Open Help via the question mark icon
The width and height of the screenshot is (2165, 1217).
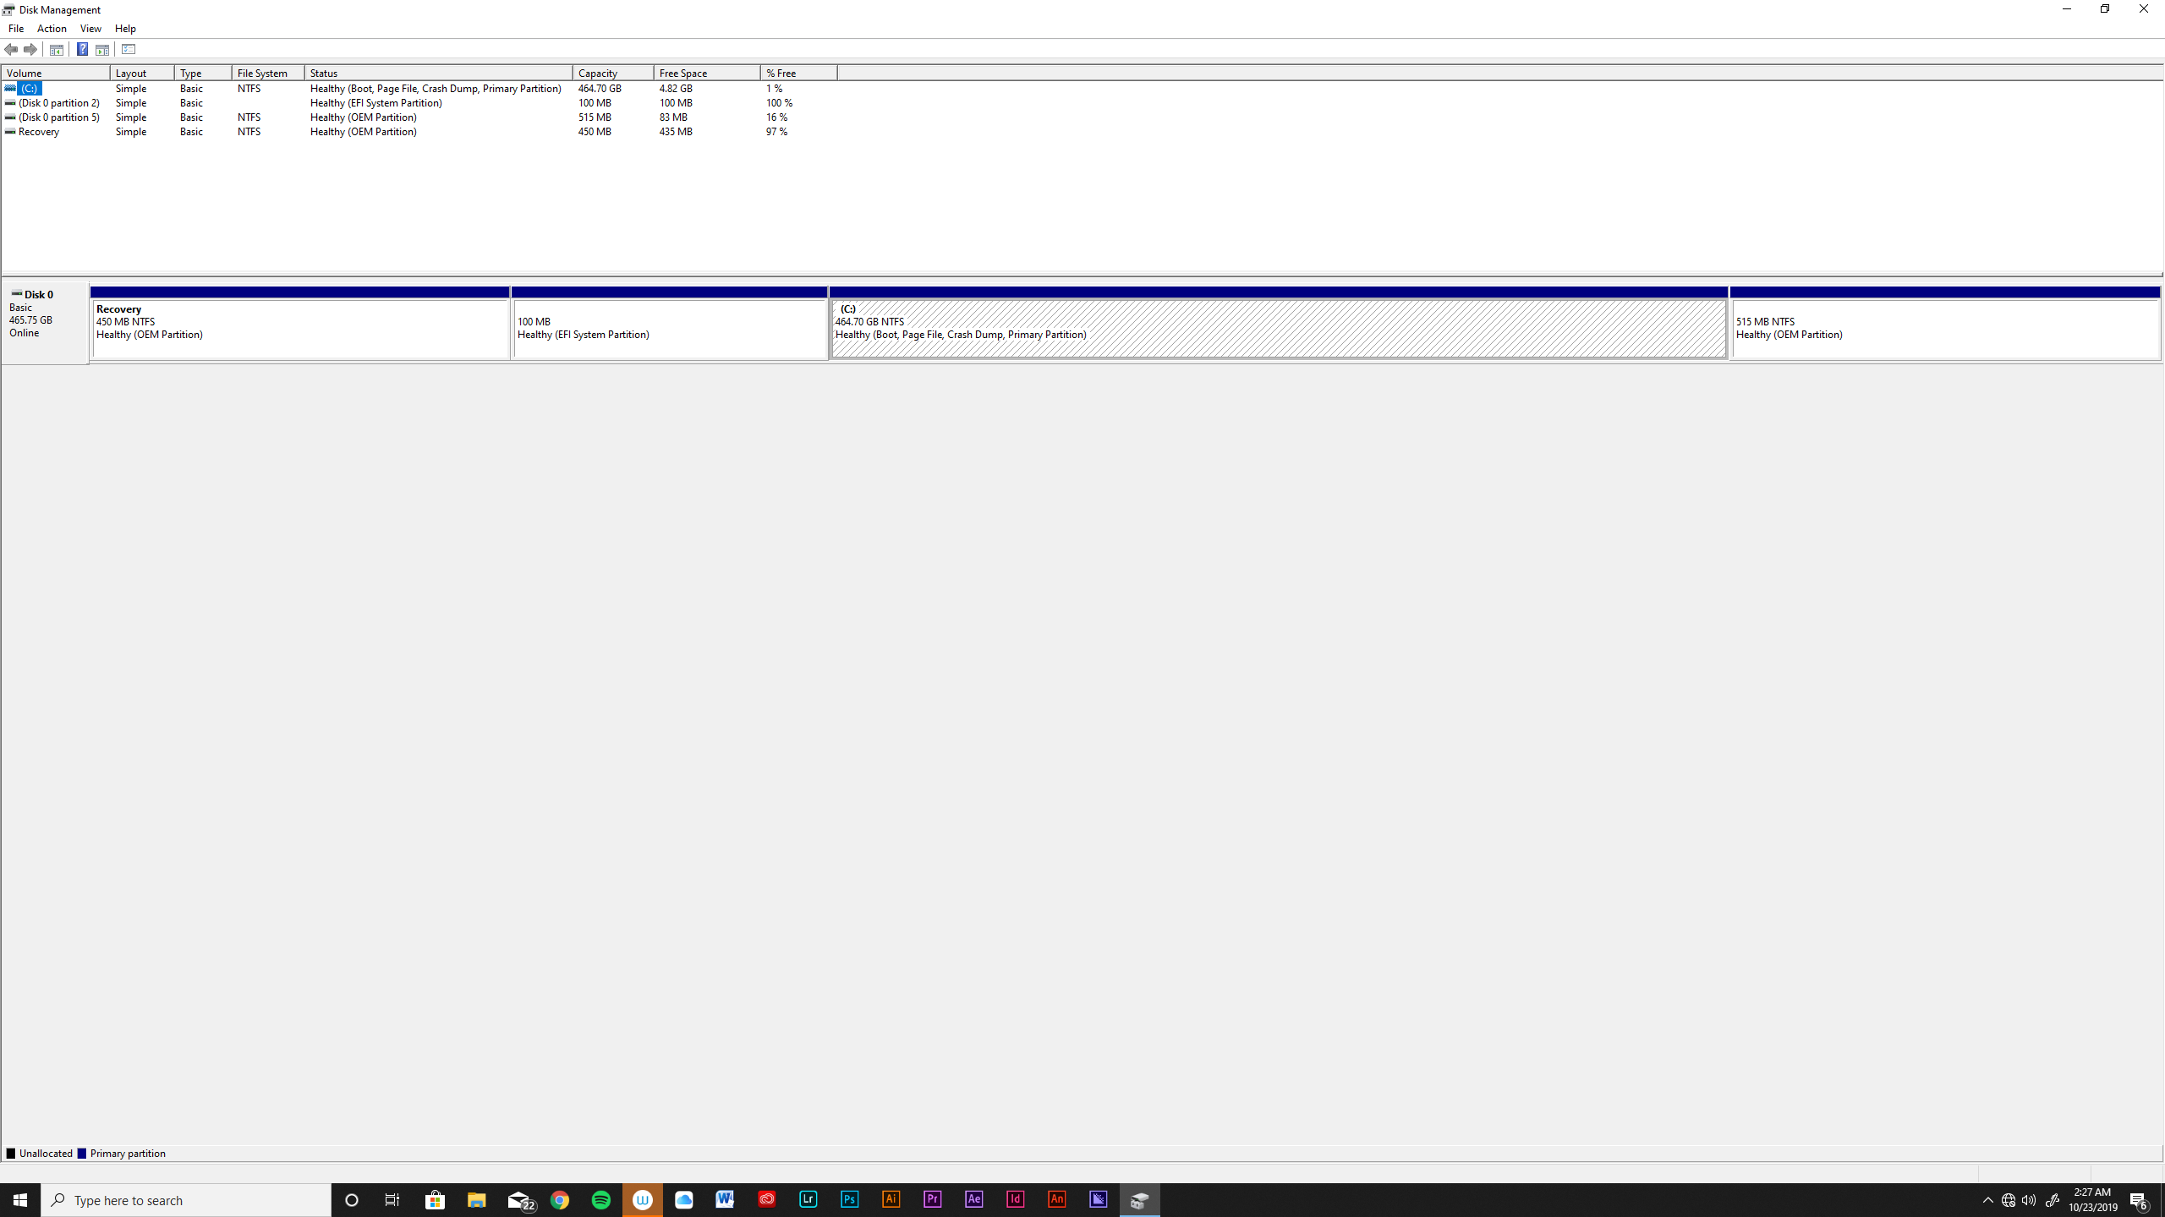point(82,49)
